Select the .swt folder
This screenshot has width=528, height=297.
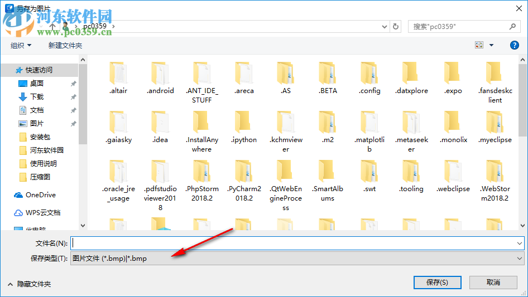[x=369, y=176]
